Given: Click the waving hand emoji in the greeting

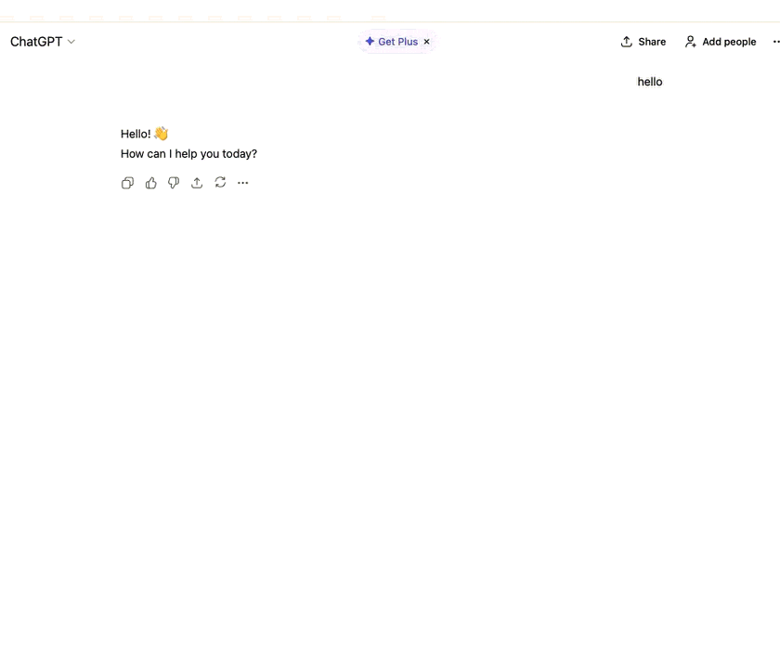Looking at the screenshot, I should pyautogui.click(x=160, y=133).
